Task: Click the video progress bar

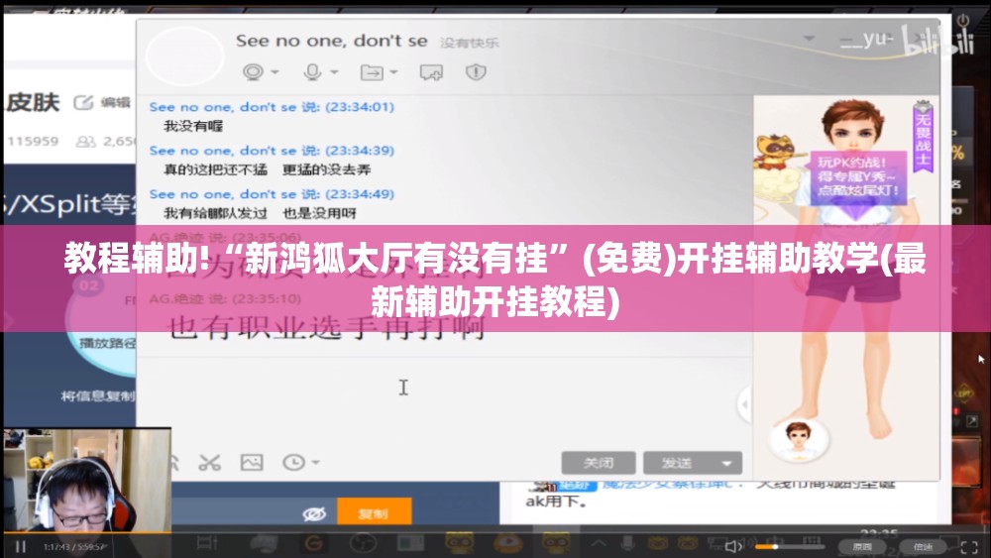Action: pyautogui.click(x=495, y=533)
